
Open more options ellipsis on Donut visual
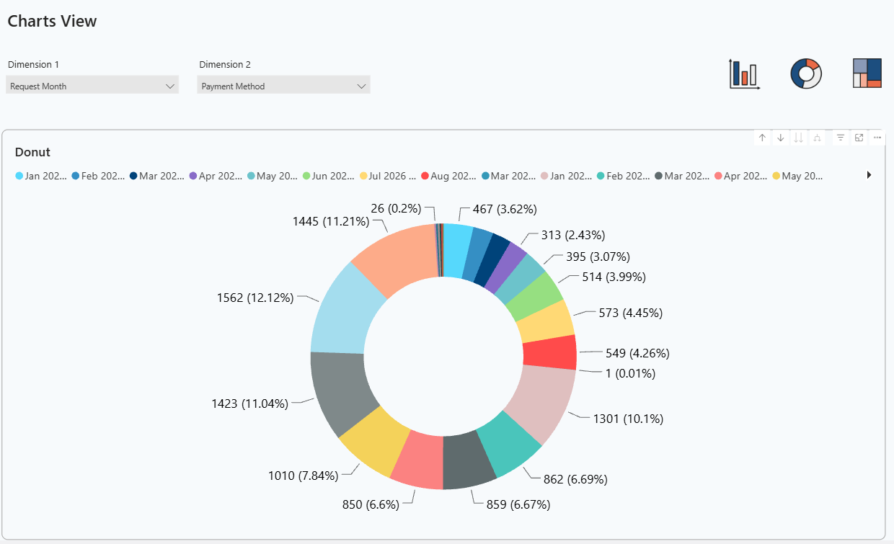click(x=877, y=138)
